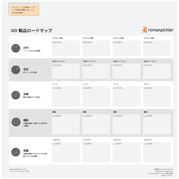
Task: Click the third ゴール input box
Action: click(x=127, y=96)
